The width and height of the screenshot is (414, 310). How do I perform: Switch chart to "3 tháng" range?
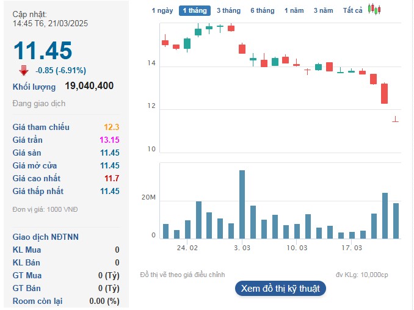pos(228,10)
